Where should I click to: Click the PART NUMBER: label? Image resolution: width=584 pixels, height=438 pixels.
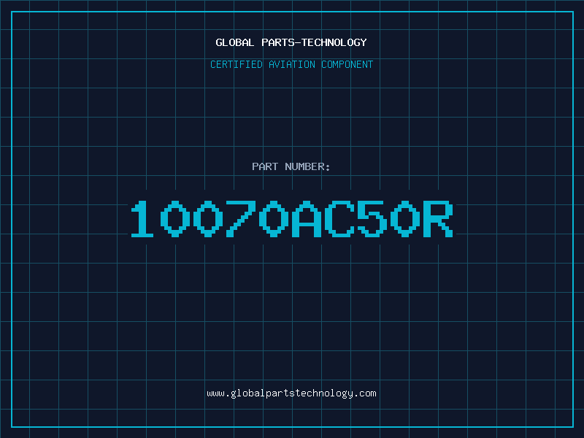tap(291, 166)
